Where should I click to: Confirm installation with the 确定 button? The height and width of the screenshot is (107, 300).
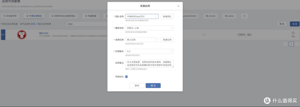(x=153, y=86)
